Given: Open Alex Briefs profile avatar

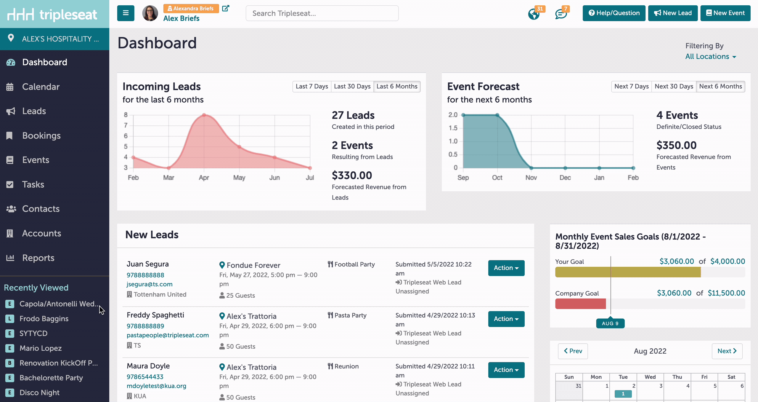Looking at the screenshot, I should coord(150,13).
